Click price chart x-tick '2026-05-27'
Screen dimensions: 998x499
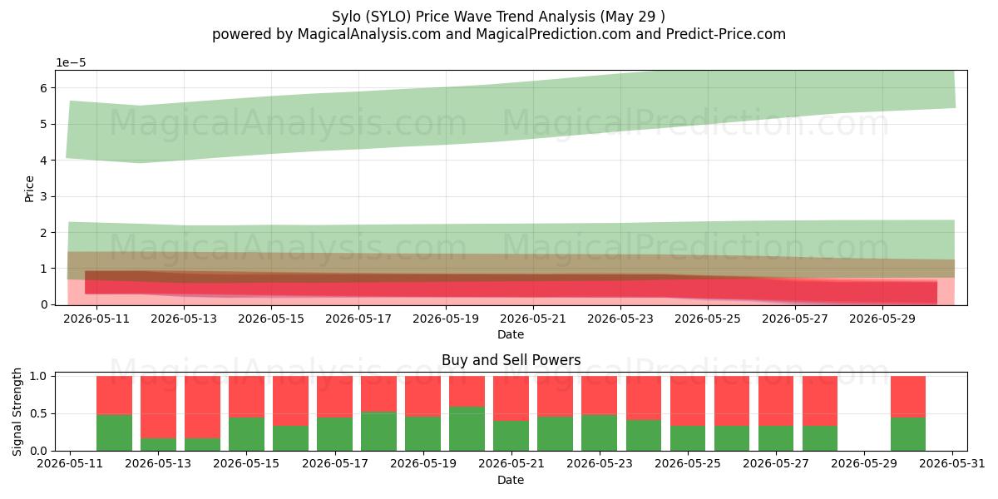click(795, 318)
